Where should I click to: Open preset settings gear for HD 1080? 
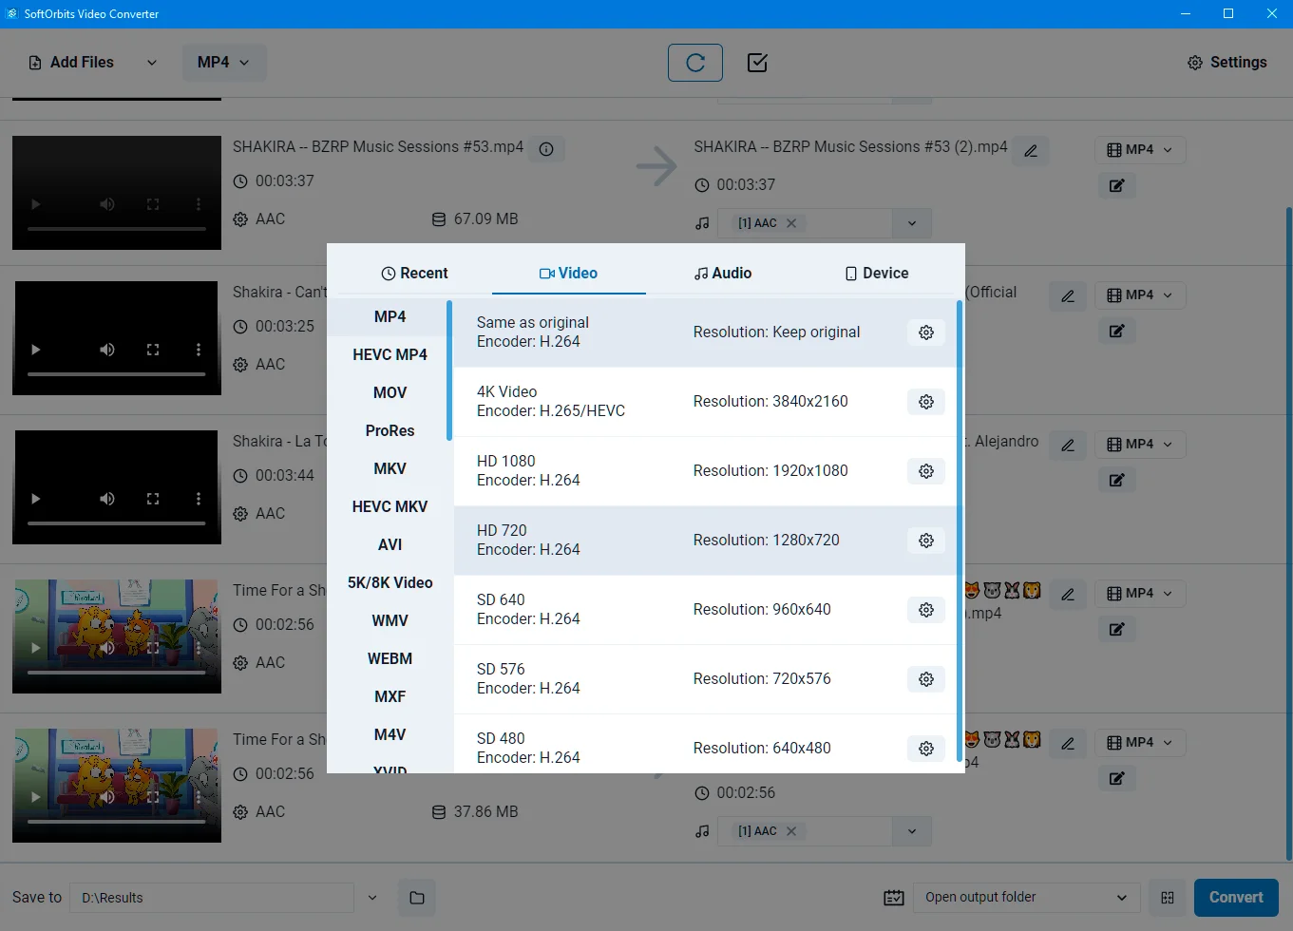[x=925, y=470]
